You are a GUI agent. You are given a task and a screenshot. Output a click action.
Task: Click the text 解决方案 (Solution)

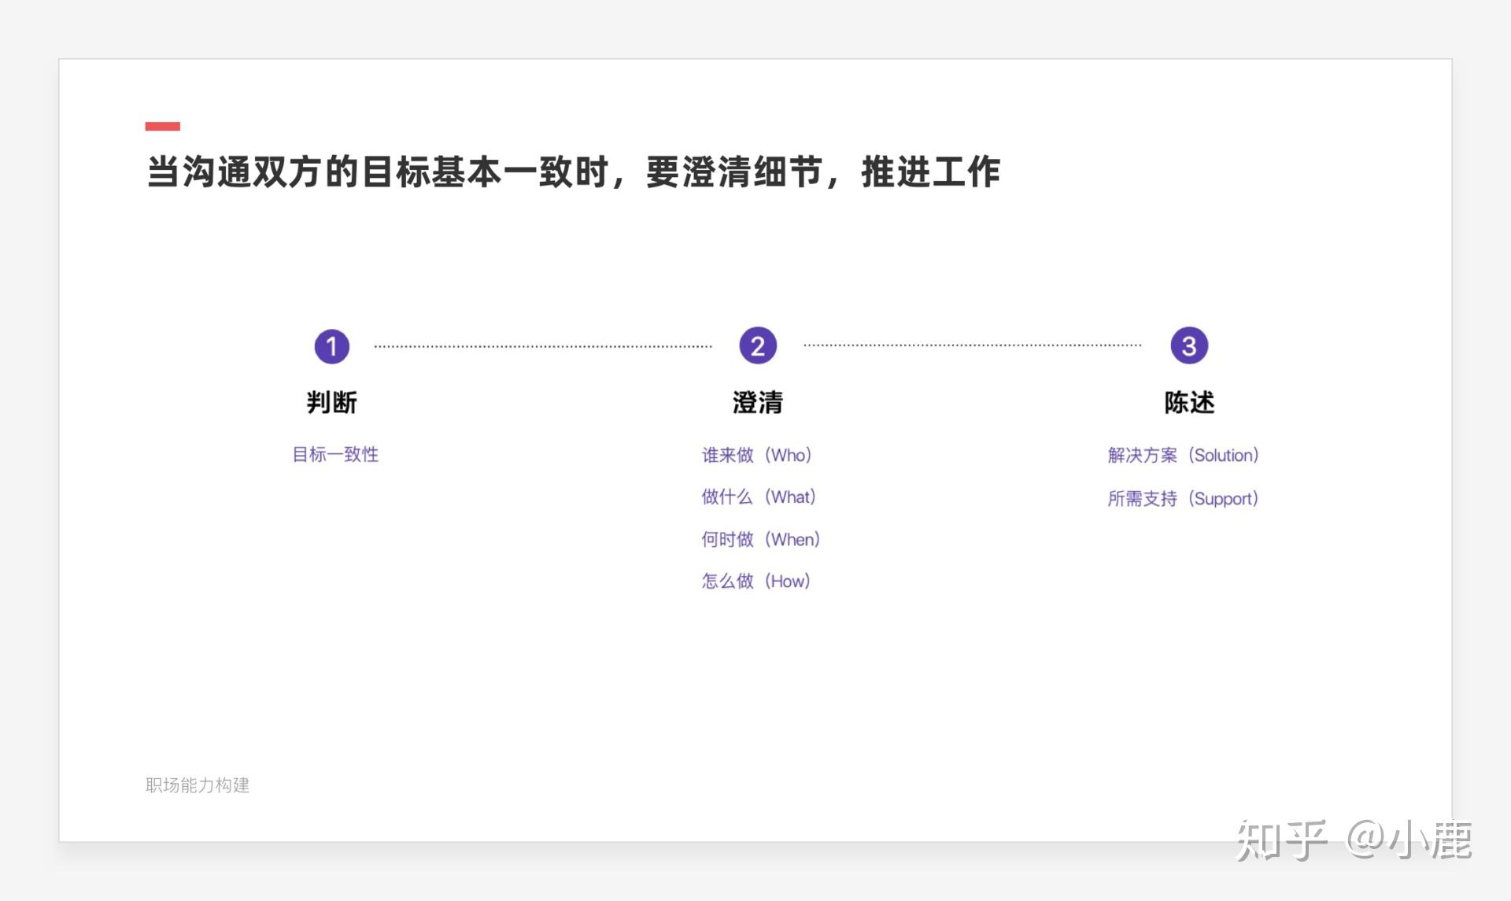[x=1183, y=455]
